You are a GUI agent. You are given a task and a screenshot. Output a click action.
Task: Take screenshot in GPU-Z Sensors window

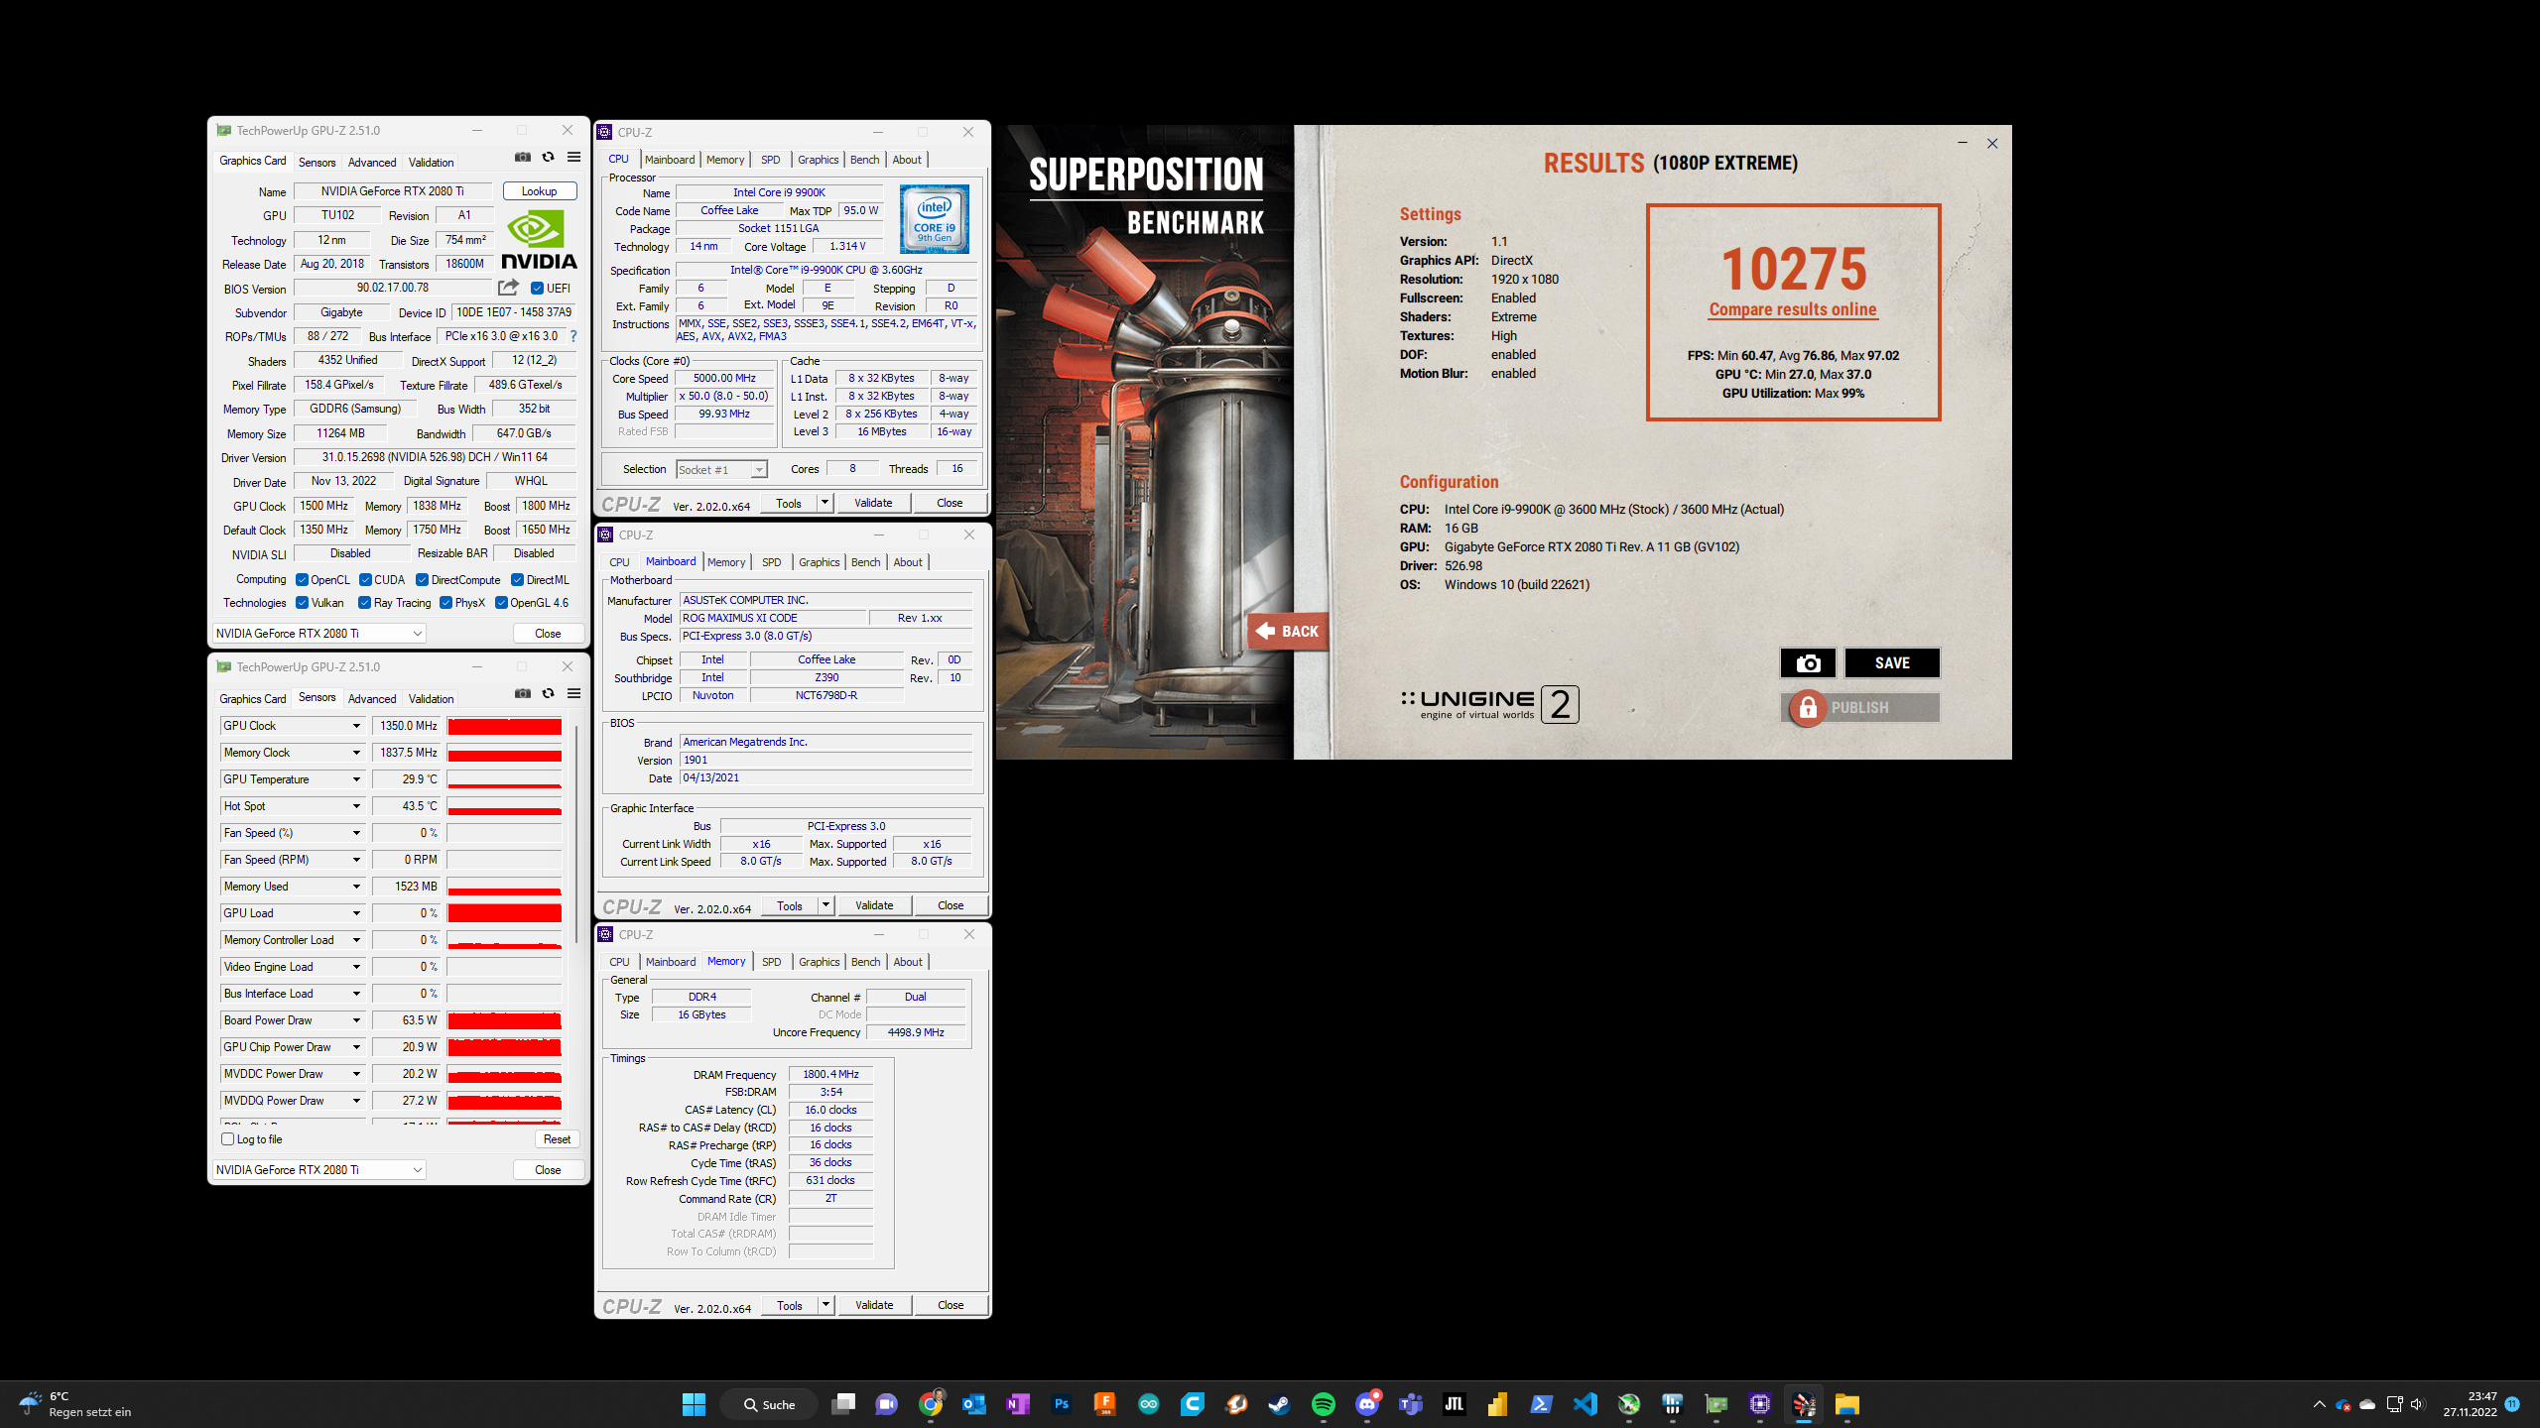click(523, 694)
